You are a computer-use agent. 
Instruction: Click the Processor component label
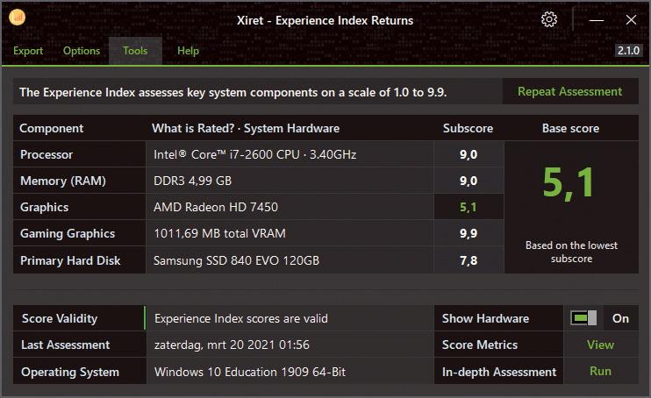46,154
